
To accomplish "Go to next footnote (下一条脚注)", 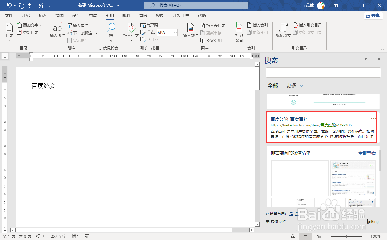I will [80, 33].
